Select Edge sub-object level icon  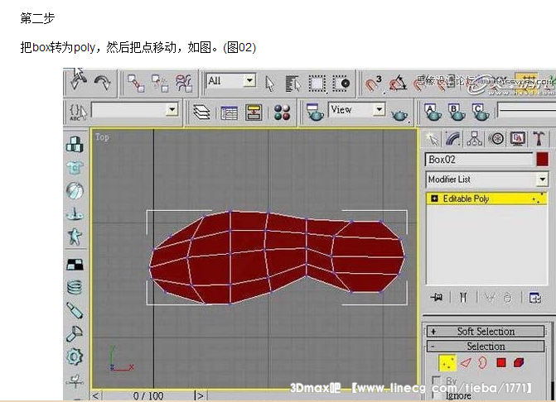point(466,363)
